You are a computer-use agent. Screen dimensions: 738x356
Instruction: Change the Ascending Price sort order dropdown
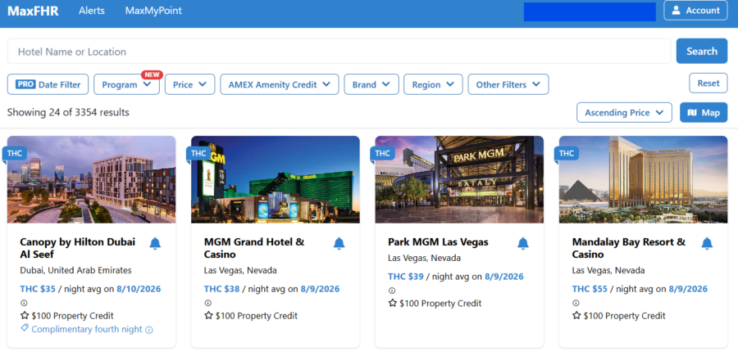tap(624, 113)
